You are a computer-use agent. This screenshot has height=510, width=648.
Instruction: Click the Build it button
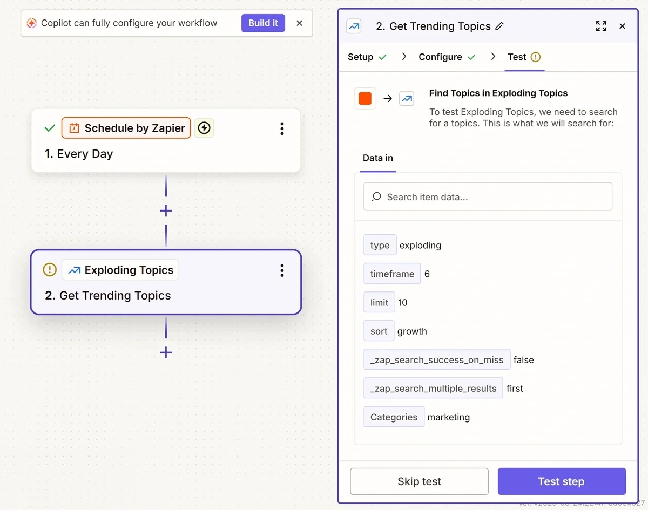pyautogui.click(x=263, y=23)
